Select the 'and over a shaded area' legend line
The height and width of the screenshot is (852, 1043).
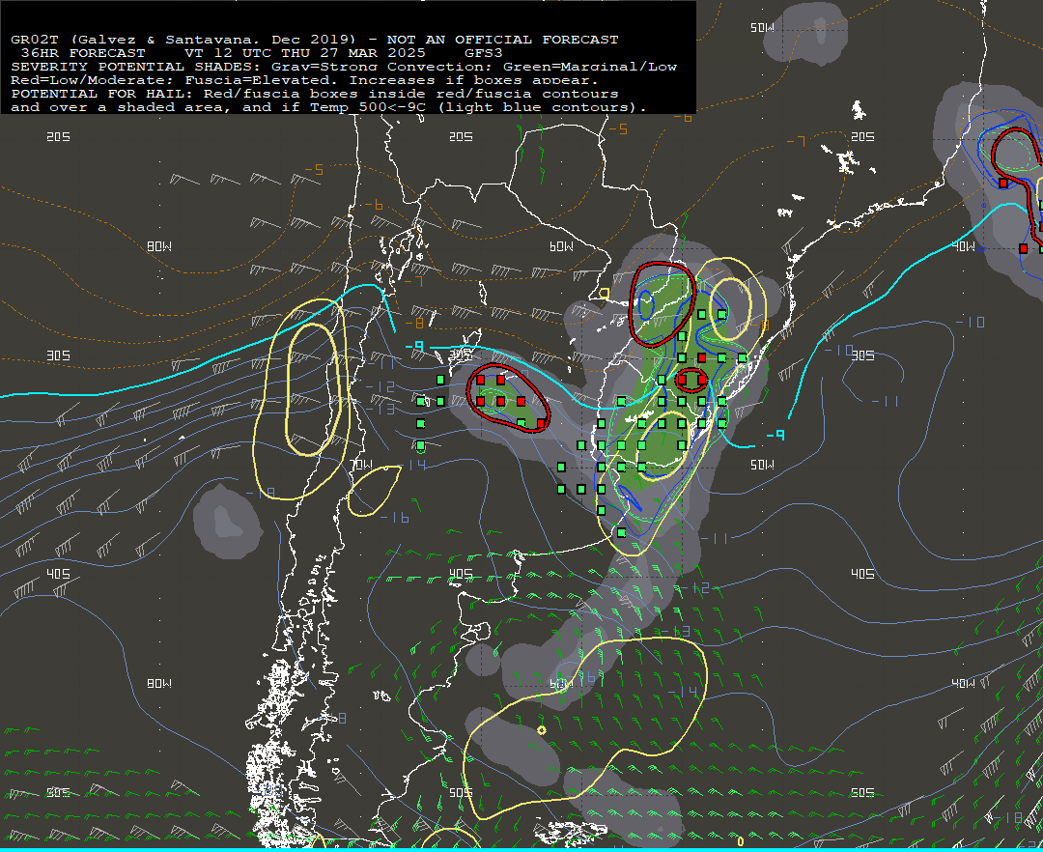point(329,107)
